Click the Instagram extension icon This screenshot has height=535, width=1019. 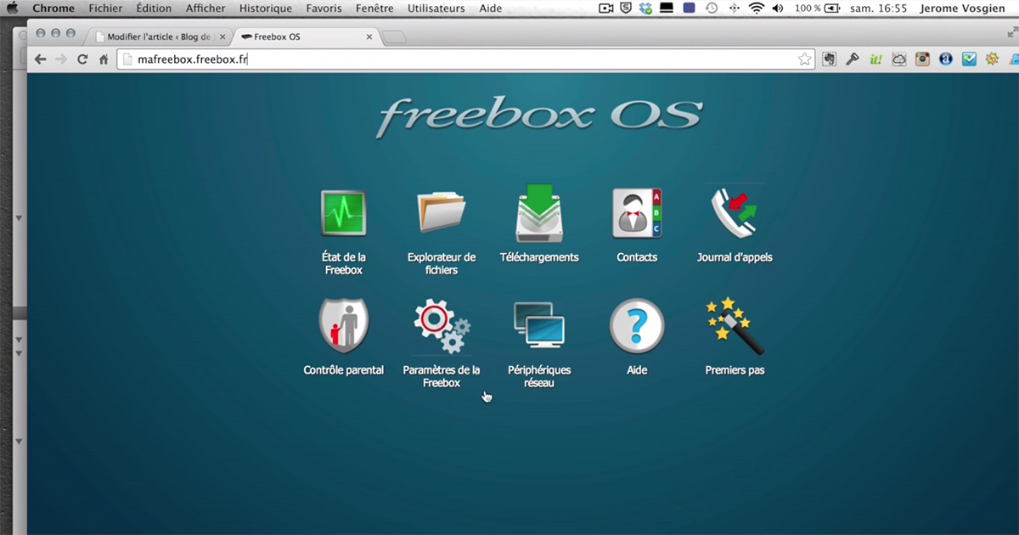[922, 59]
